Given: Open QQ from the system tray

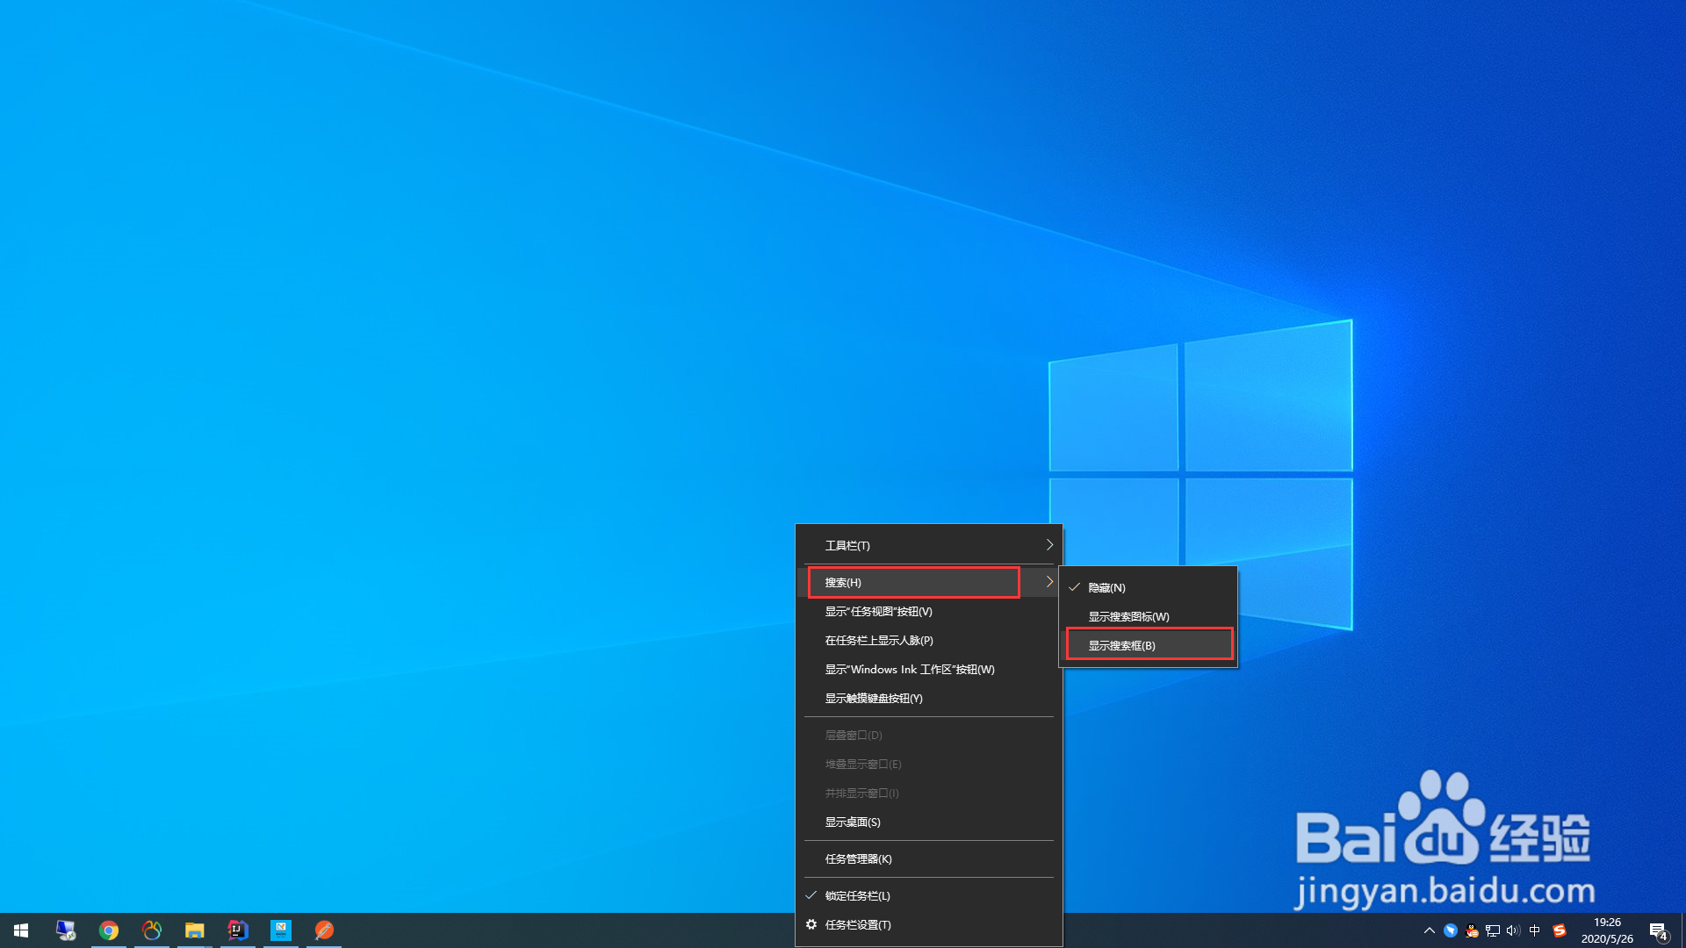Looking at the screenshot, I should 1472,930.
